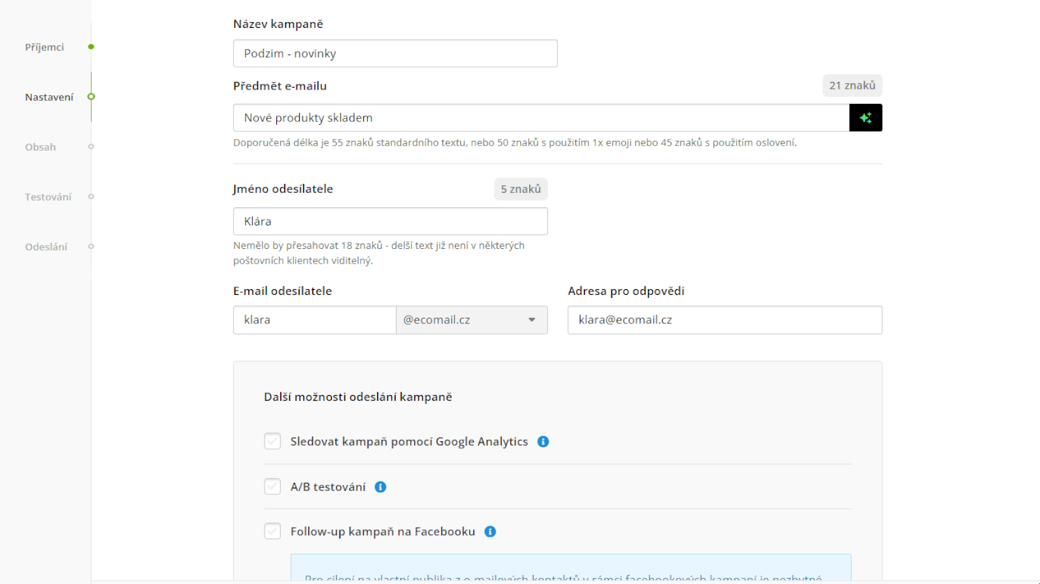The image size is (1040, 584).
Task: Click info icon beside A/B testování
Action: [x=380, y=487]
